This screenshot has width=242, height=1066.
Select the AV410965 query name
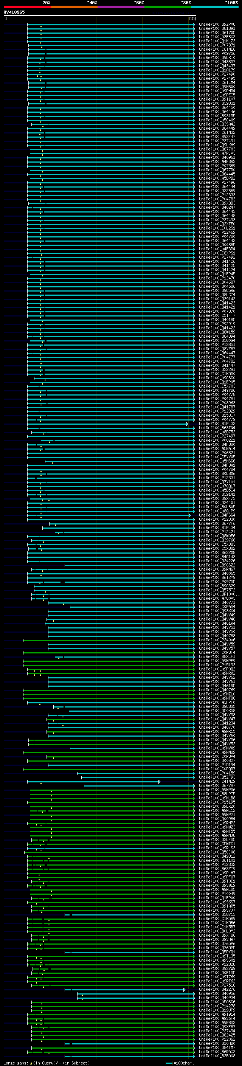coord(14,12)
